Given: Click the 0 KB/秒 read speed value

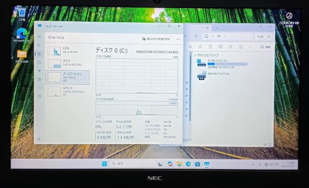Looking at the screenshot, I should tap(104, 137).
